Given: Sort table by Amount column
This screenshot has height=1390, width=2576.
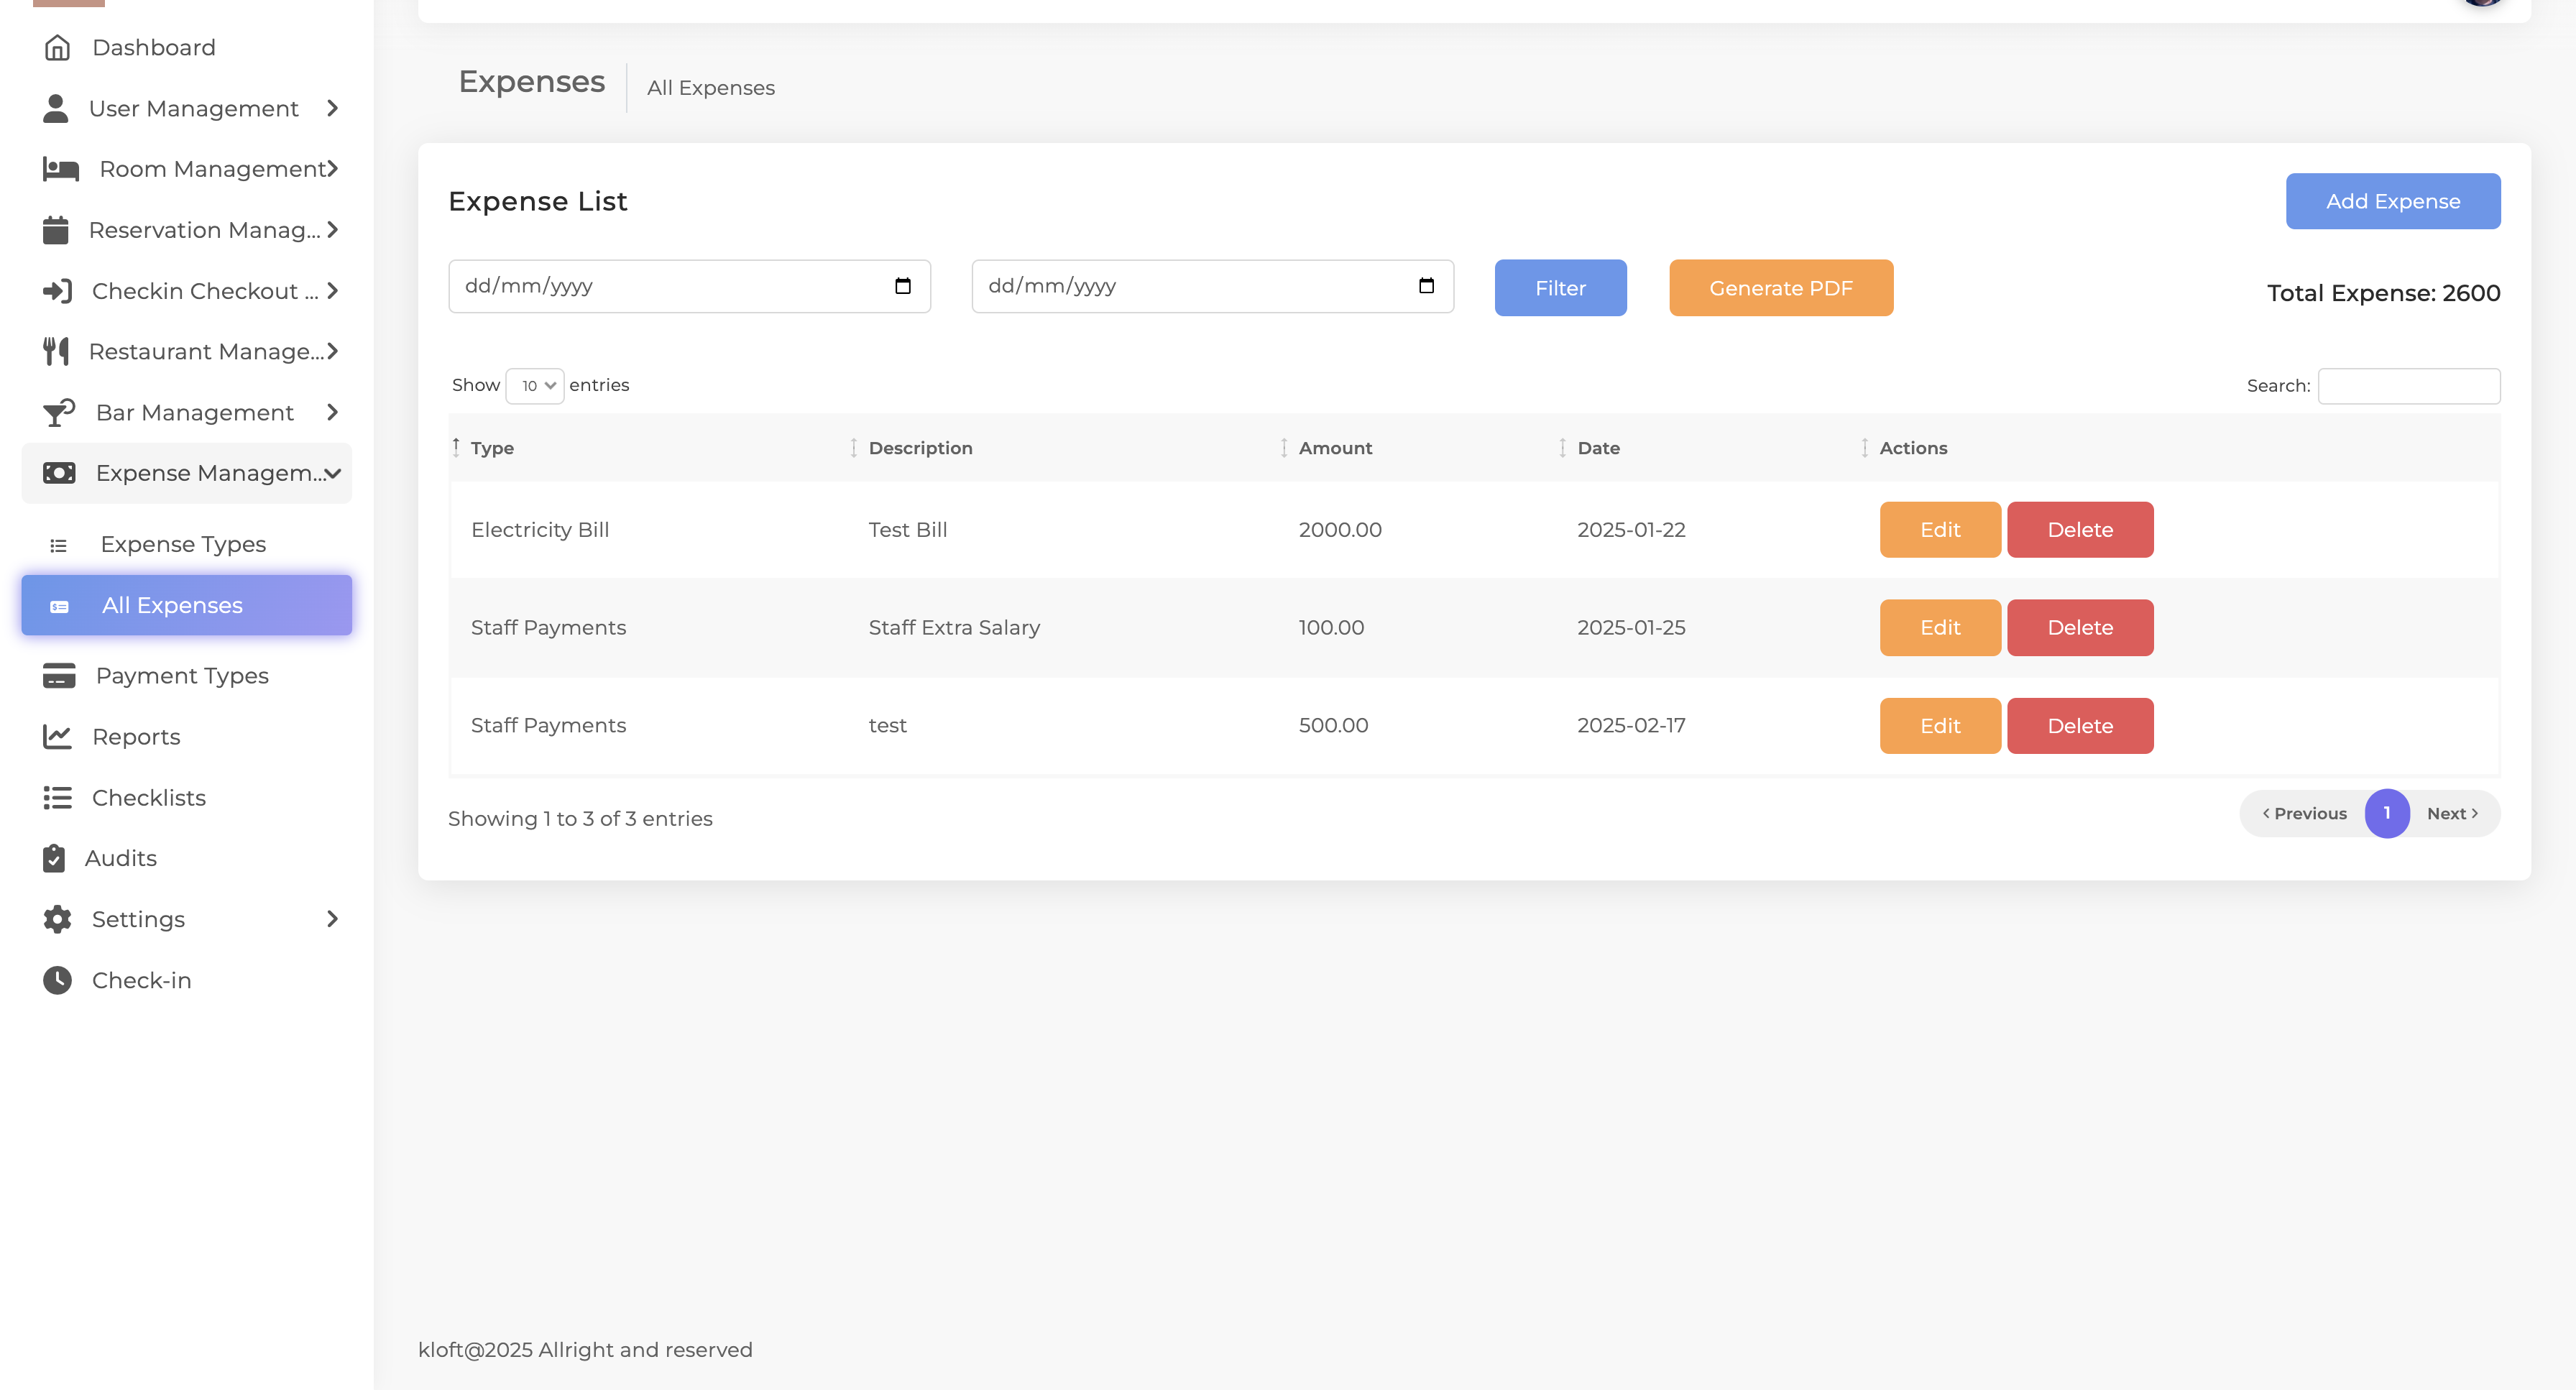Looking at the screenshot, I should point(1335,448).
